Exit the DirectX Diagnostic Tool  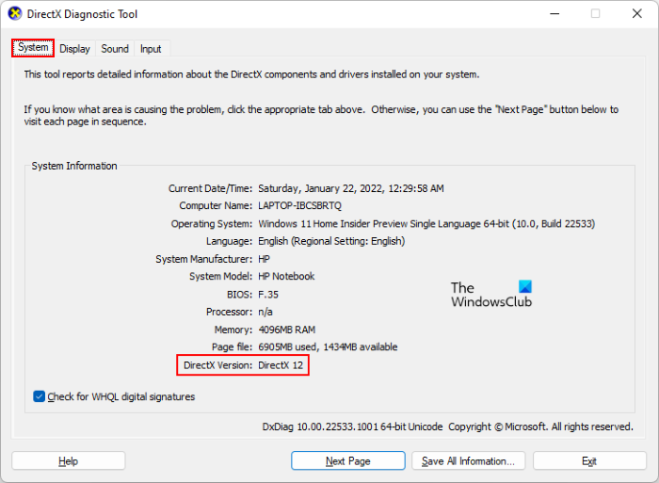pos(589,460)
